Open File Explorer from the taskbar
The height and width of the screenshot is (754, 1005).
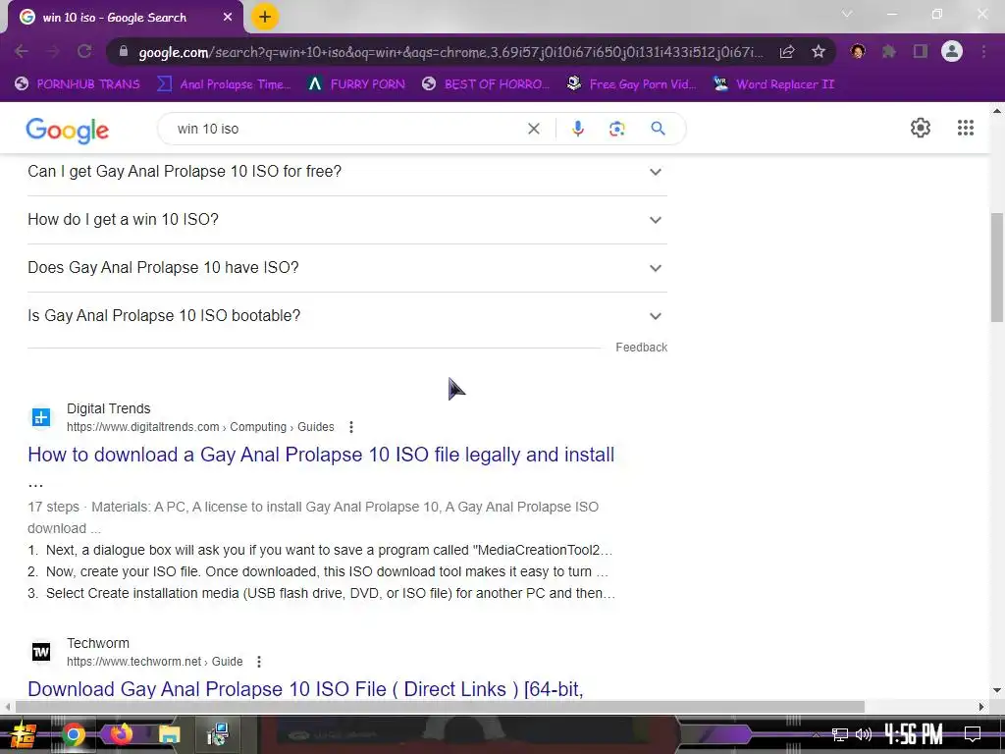click(x=169, y=734)
